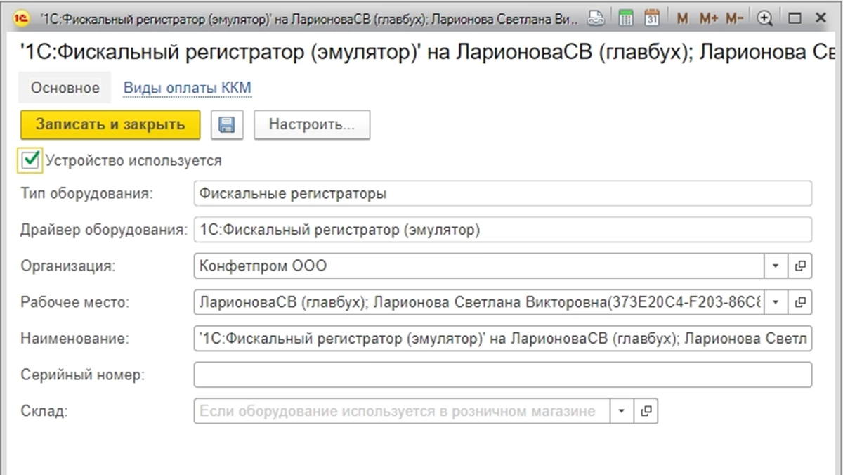Click Записать и закрыть button
This screenshot has height=475, width=843.
pos(110,125)
